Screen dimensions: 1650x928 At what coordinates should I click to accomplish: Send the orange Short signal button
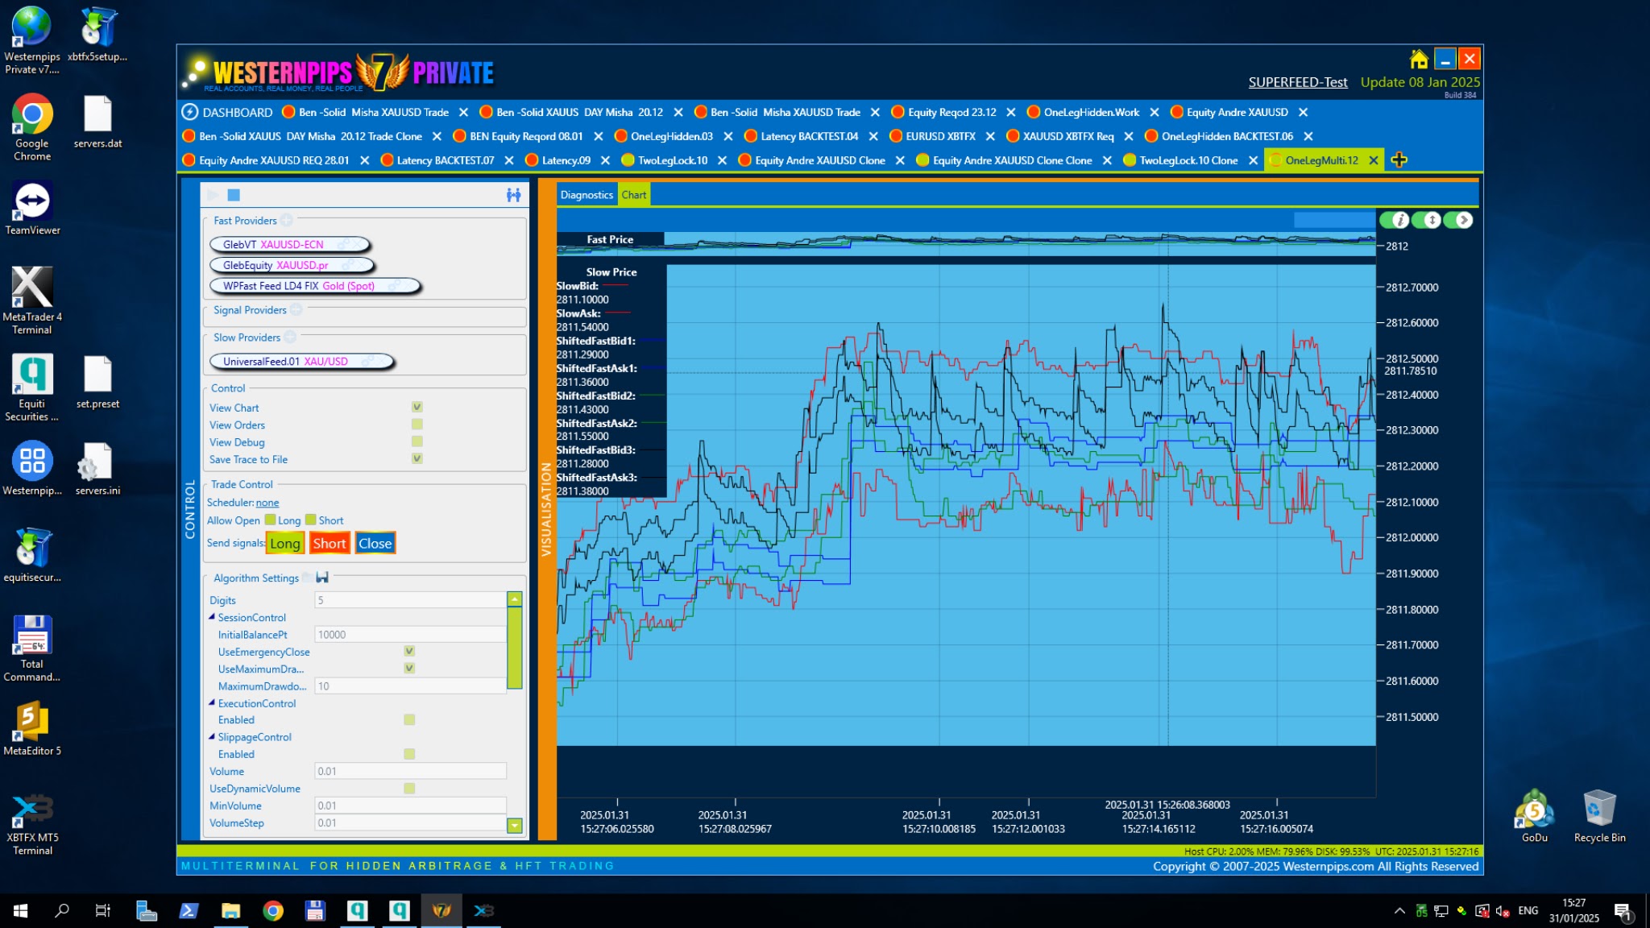click(x=329, y=544)
